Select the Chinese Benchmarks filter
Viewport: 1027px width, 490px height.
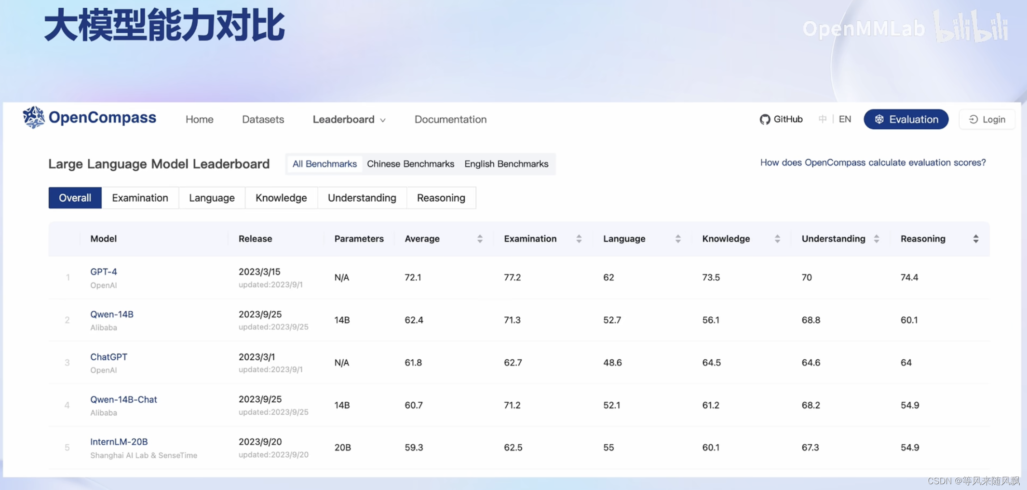(x=410, y=164)
